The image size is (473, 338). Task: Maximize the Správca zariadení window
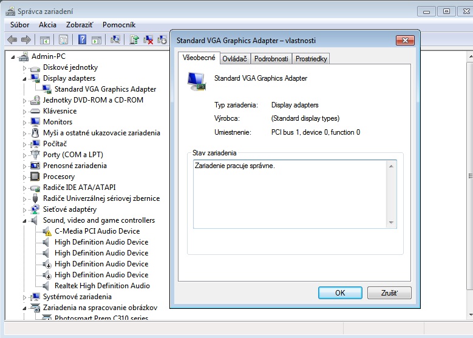click(x=446, y=12)
